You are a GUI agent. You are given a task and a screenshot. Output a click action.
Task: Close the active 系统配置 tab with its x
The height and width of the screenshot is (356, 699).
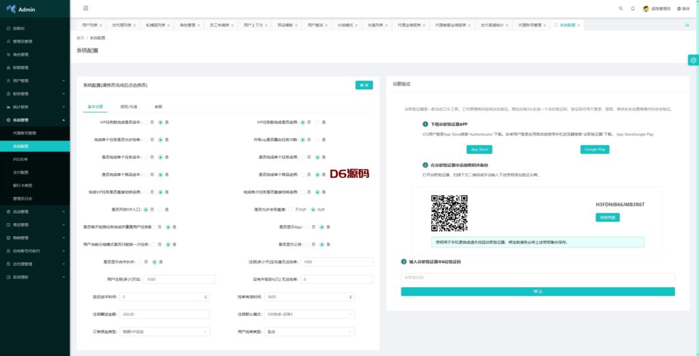(x=579, y=25)
